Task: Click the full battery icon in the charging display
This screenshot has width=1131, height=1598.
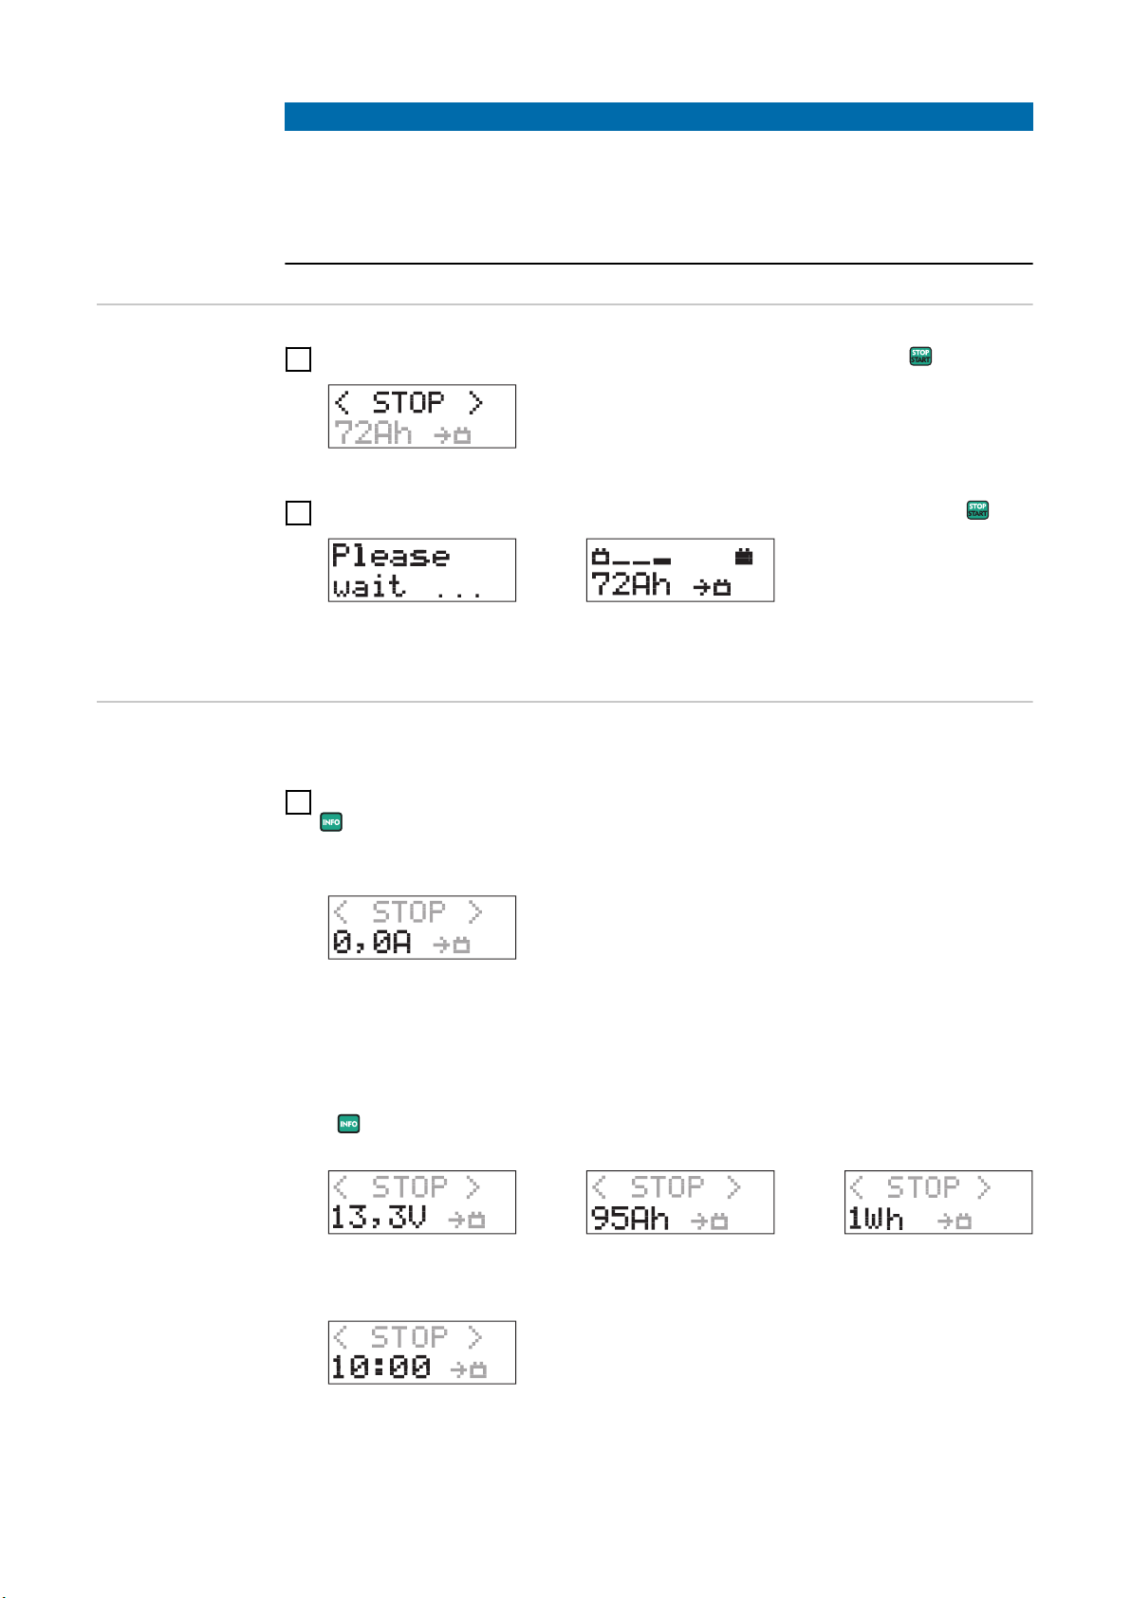Action: click(x=744, y=557)
